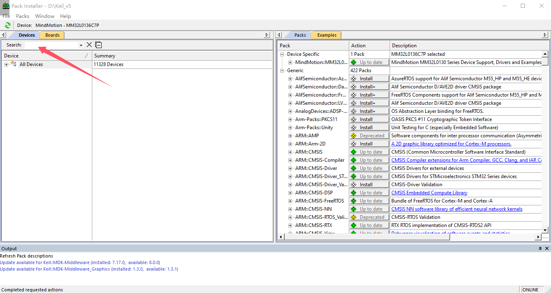This screenshot has height=293, width=551.
Task: Open the Packs menu
Action: (x=22, y=16)
